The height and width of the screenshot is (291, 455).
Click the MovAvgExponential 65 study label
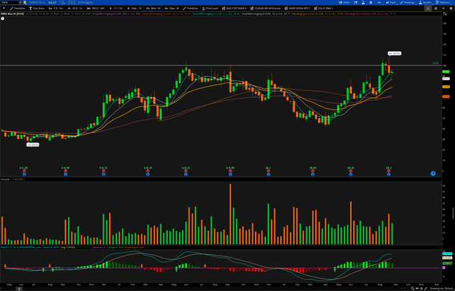coord(366,13)
